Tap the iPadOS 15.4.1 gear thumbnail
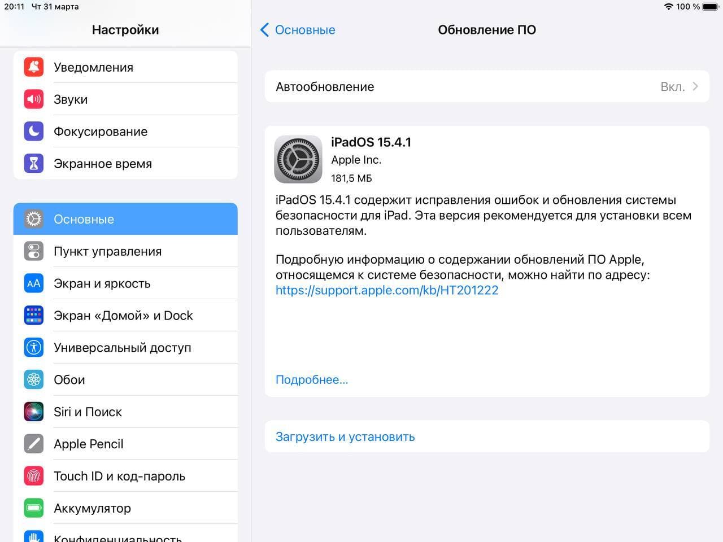Screen dimensions: 723x542 (298, 159)
